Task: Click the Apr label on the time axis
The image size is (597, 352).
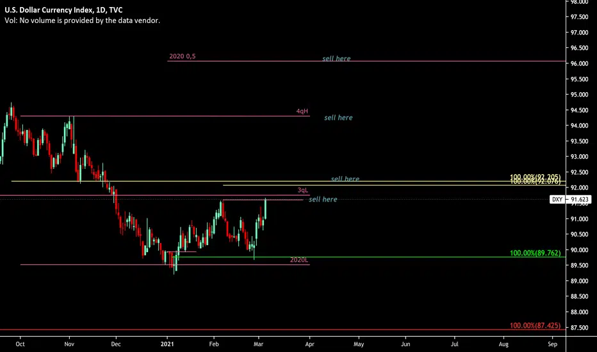Action: click(x=310, y=344)
